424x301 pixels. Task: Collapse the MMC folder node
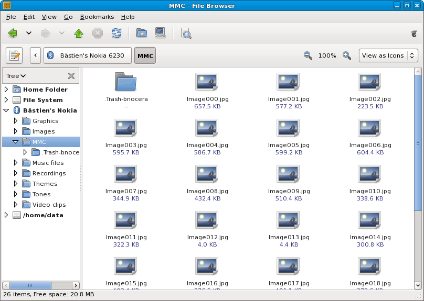15,142
